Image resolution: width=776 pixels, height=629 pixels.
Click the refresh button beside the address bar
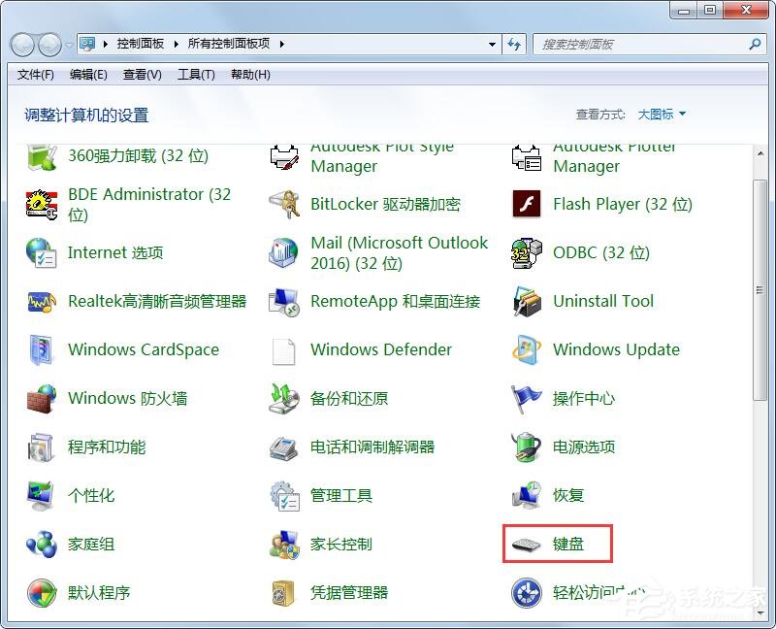(515, 44)
